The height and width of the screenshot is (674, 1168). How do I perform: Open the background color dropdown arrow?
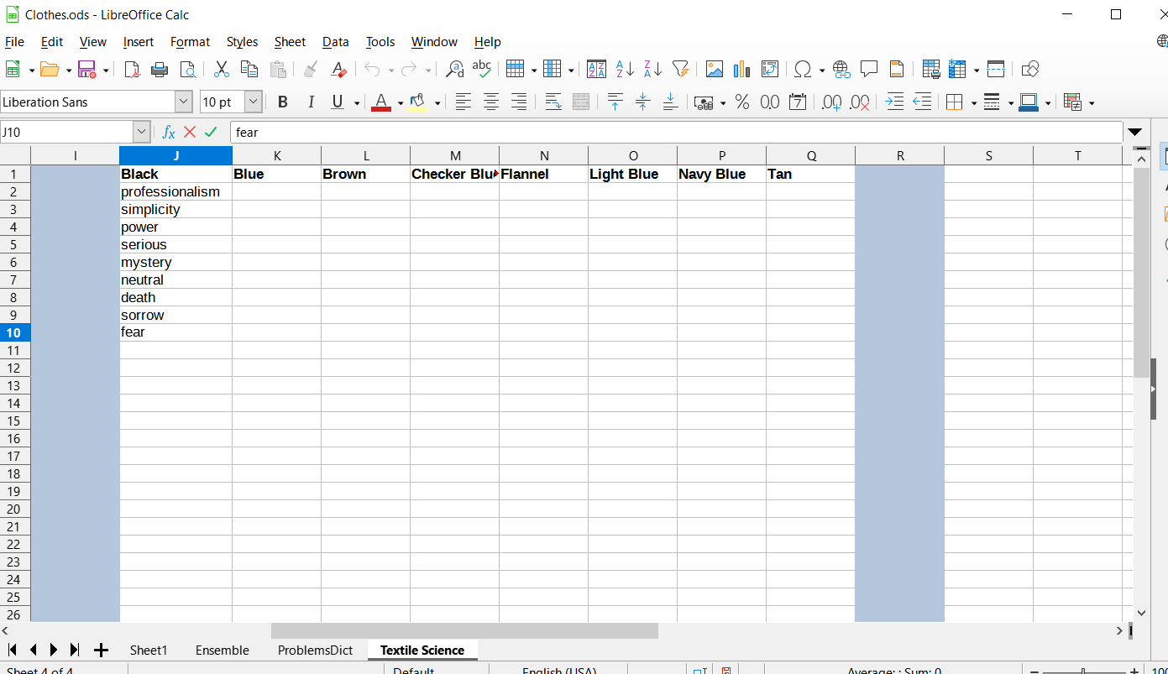coord(437,103)
